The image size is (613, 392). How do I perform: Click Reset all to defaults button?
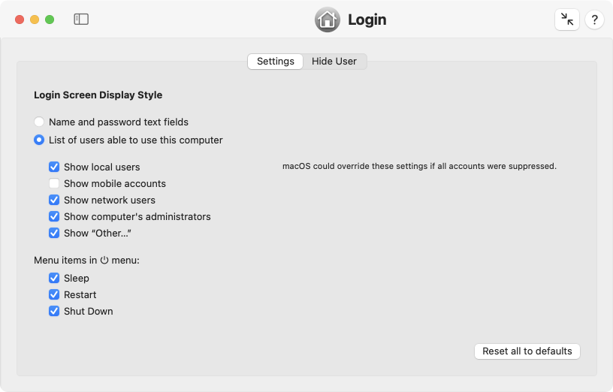527,351
